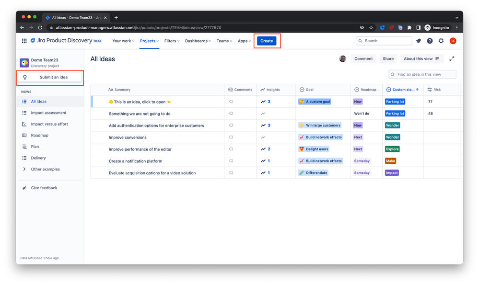This screenshot has height=285, width=479.
Task: Click the comment icon in Improve conversions row
Action: click(x=231, y=137)
